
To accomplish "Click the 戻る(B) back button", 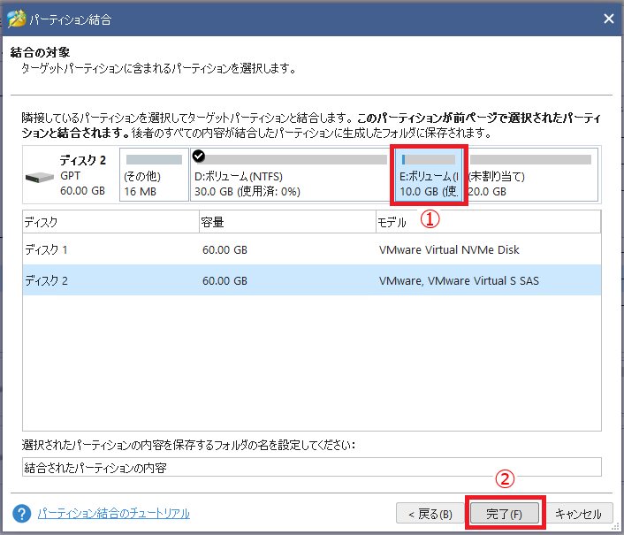I will [430, 514].
